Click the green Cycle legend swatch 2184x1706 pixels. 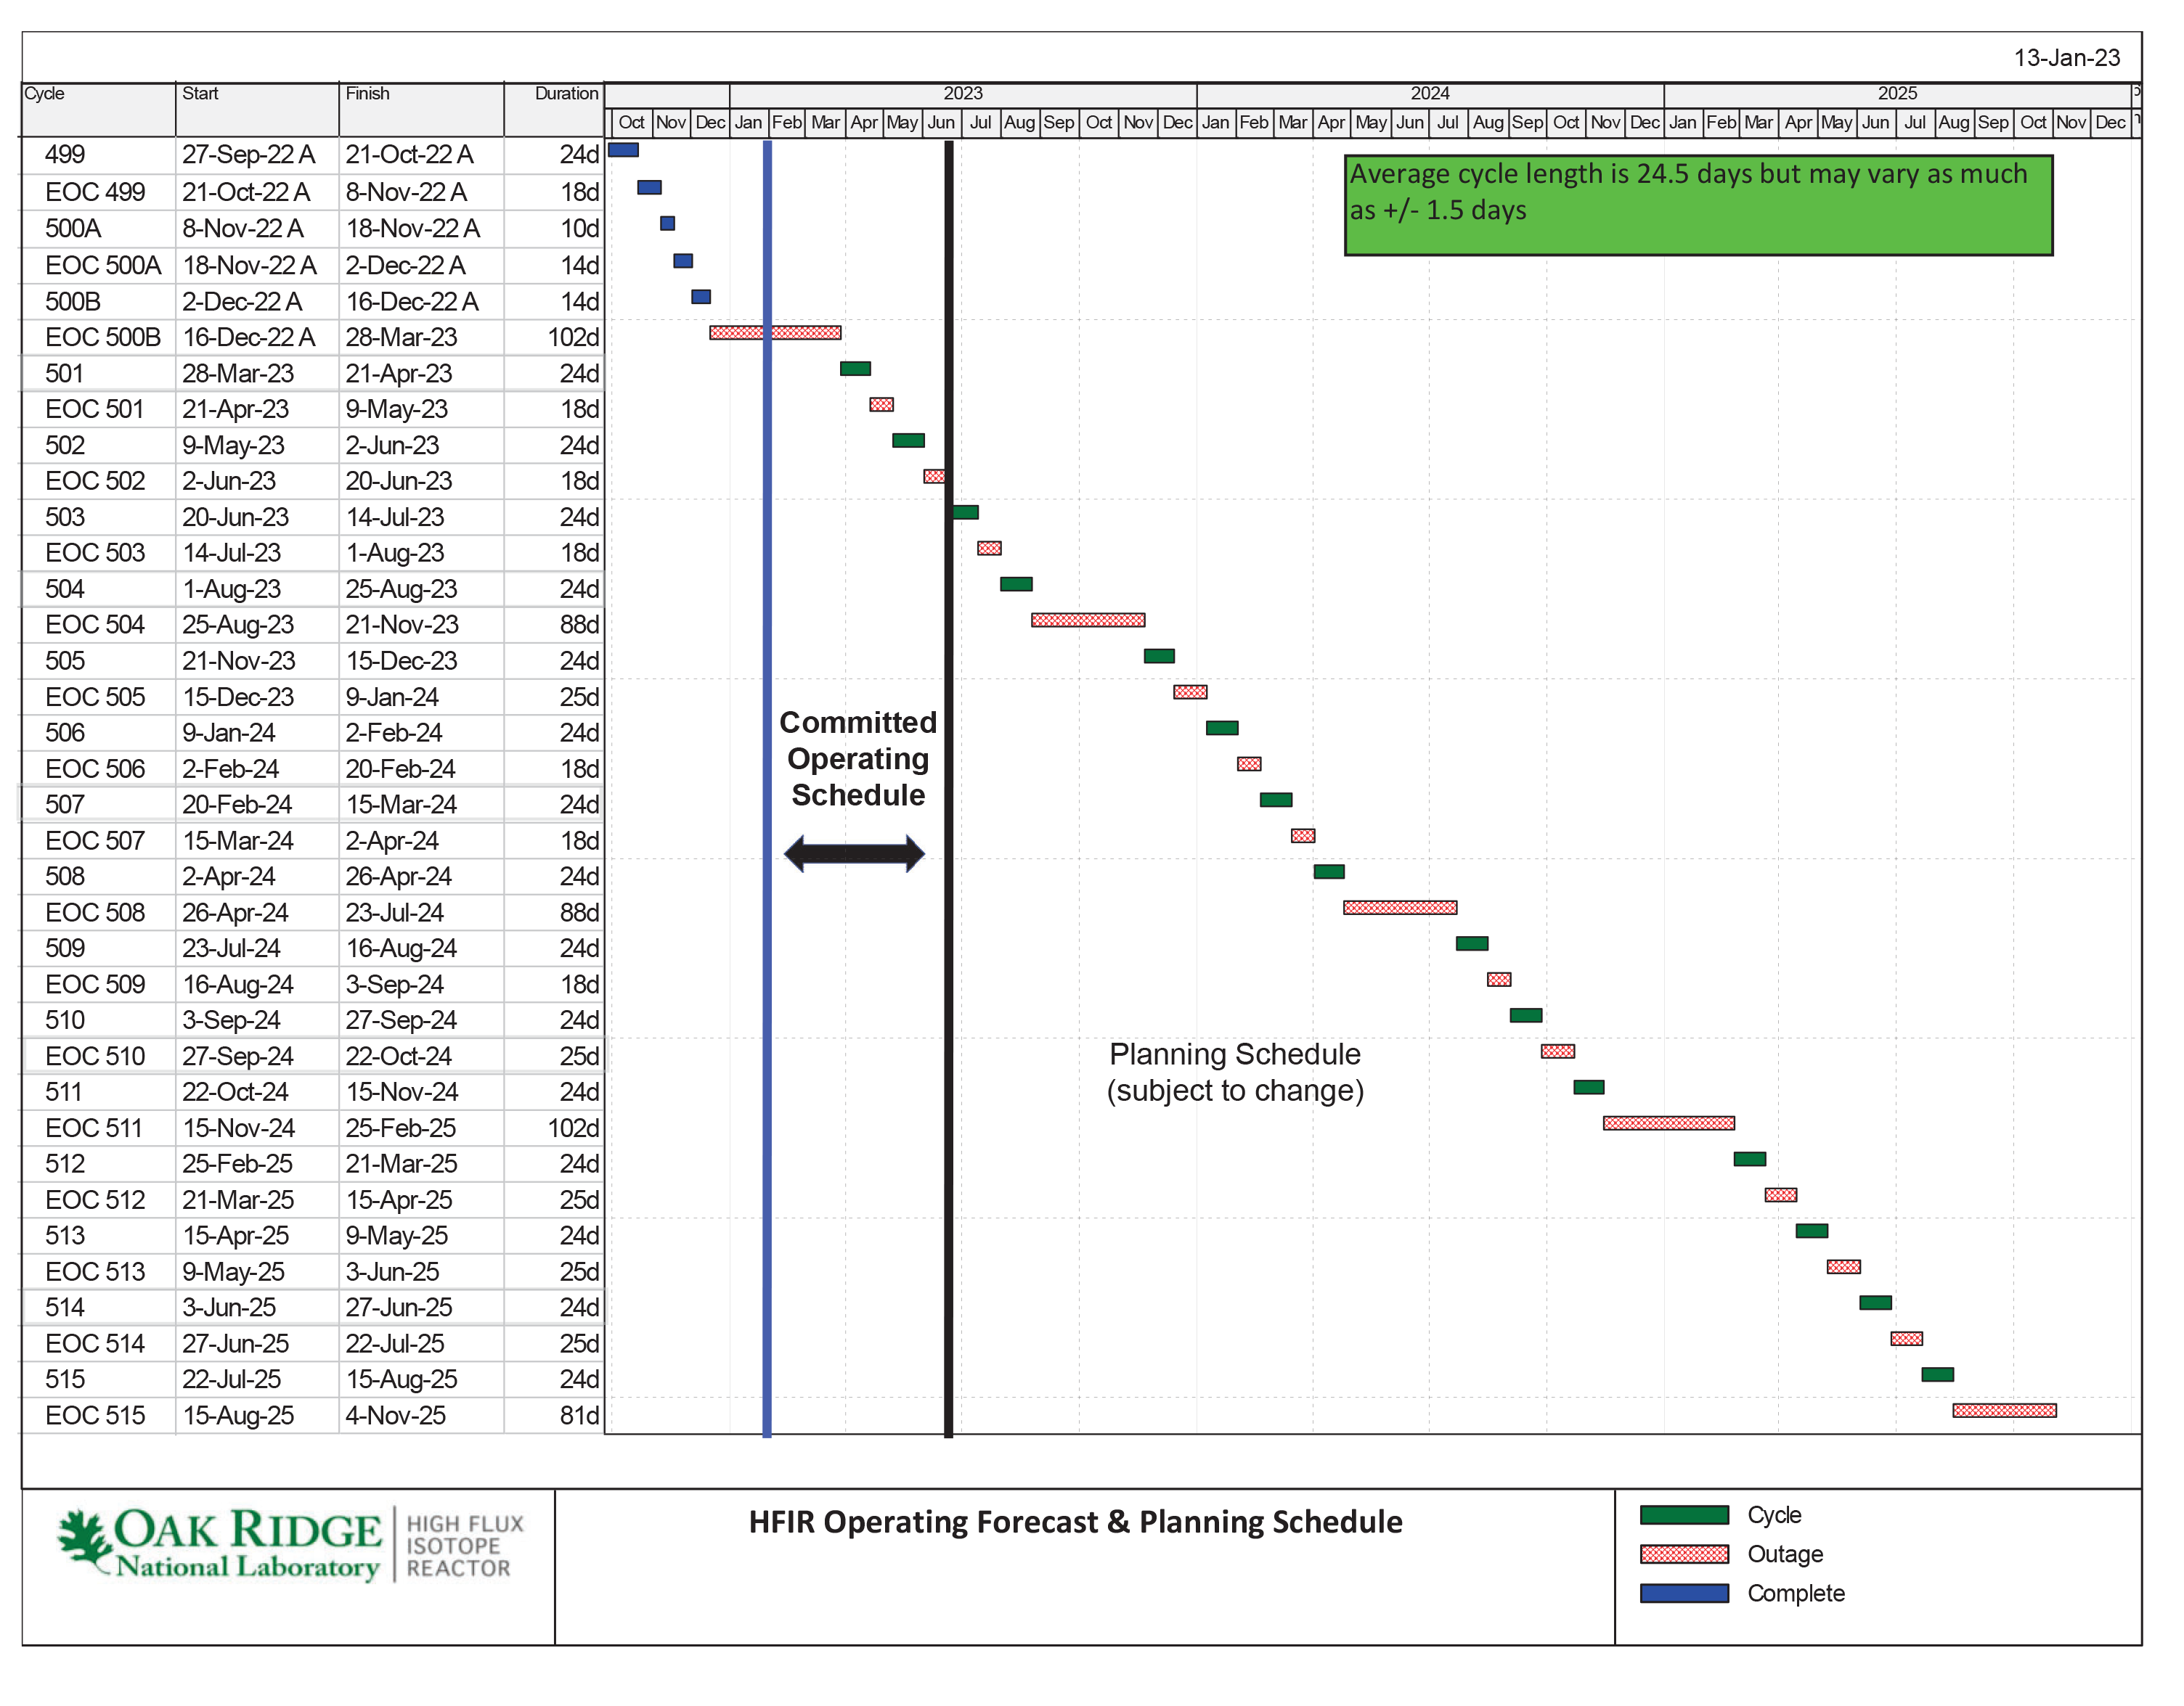coord(1684,1515)
